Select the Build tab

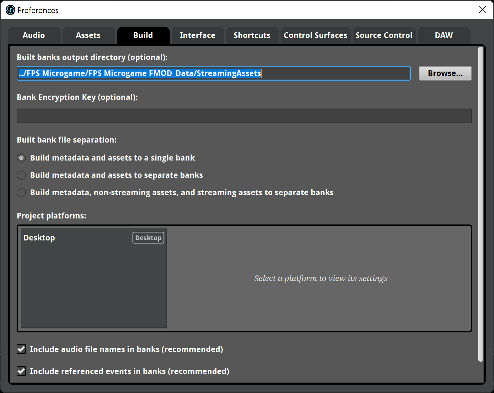click(143, 35)
